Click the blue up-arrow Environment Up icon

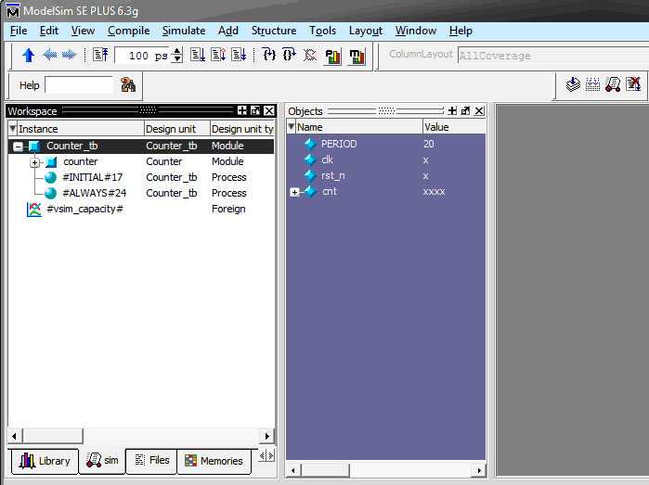pos(29,55)
